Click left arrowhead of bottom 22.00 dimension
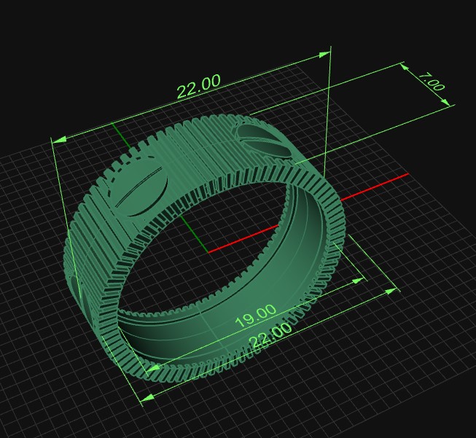This screenshot has height=438, width=476. 147,397
